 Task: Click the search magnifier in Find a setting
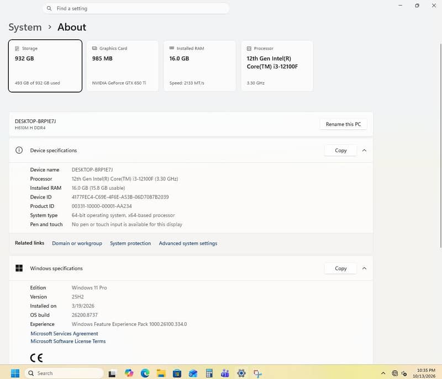49,8
